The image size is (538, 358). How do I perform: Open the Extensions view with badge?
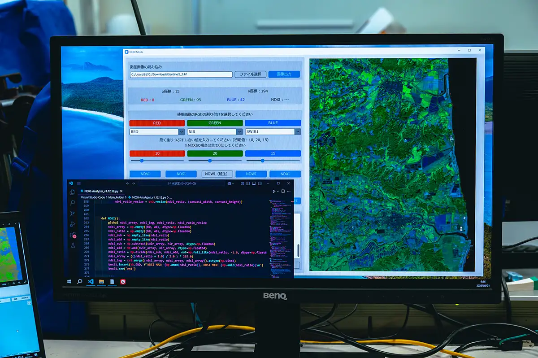[x=72, y=235]
